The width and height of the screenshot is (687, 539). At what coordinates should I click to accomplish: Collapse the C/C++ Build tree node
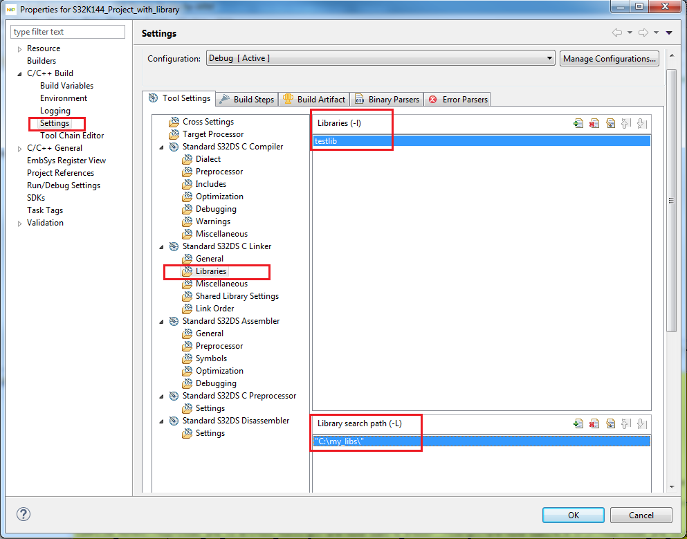pos(19,74)
